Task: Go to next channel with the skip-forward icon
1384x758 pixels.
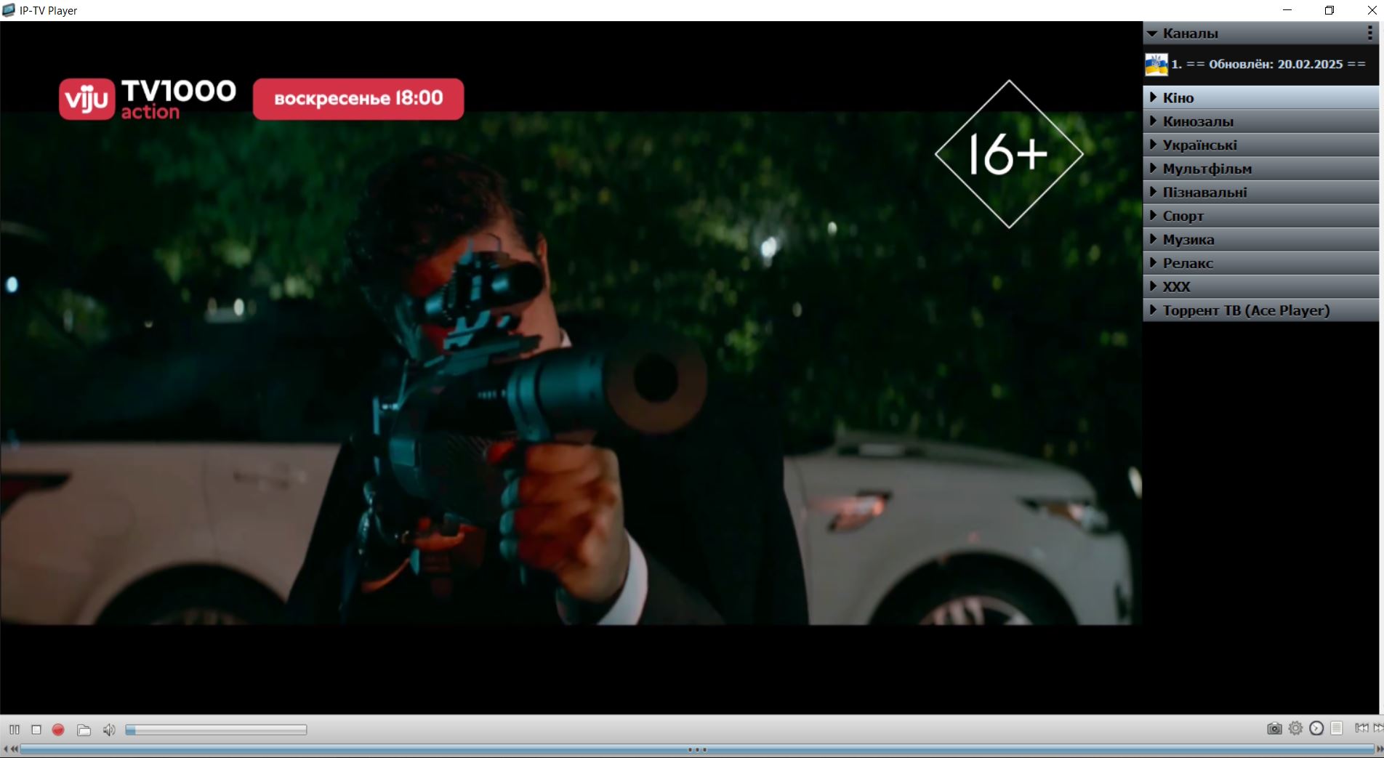Action: 1378,727
